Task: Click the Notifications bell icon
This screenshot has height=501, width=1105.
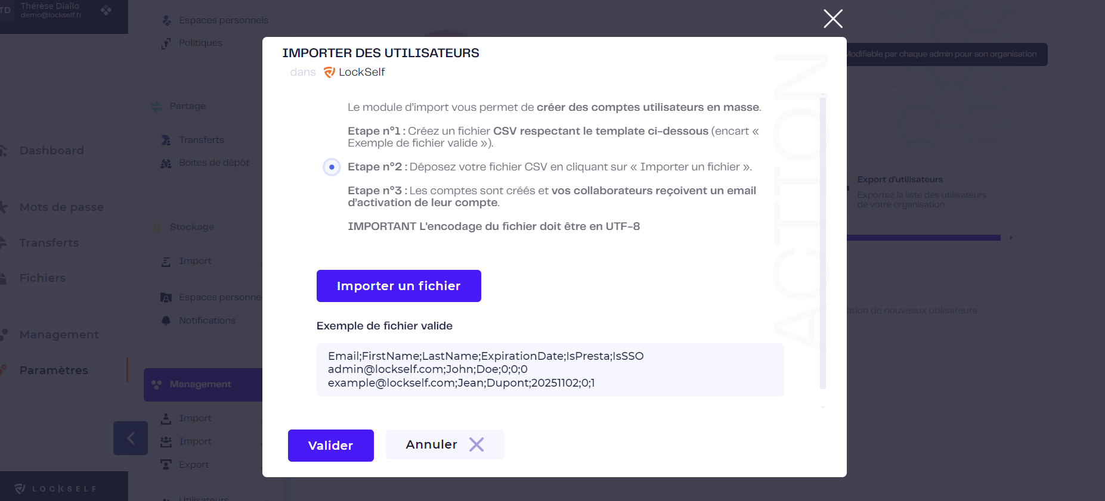Action: click(x=166, y=320)
